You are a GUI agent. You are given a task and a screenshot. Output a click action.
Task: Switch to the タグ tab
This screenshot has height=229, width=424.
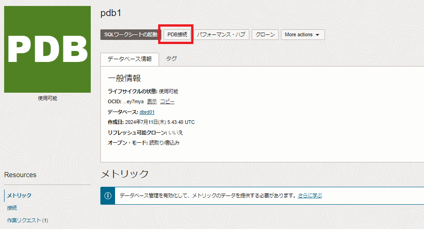[171, 59]
